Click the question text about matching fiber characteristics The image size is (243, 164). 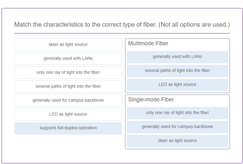tap(122, 24)
